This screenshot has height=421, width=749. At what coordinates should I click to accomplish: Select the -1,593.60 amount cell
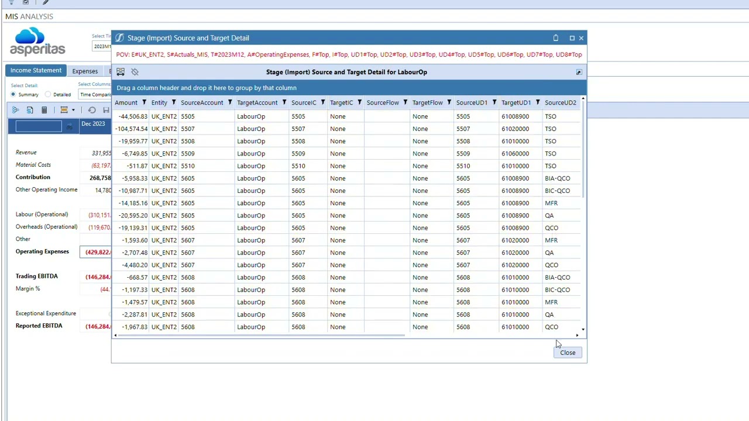pos(131,240)
